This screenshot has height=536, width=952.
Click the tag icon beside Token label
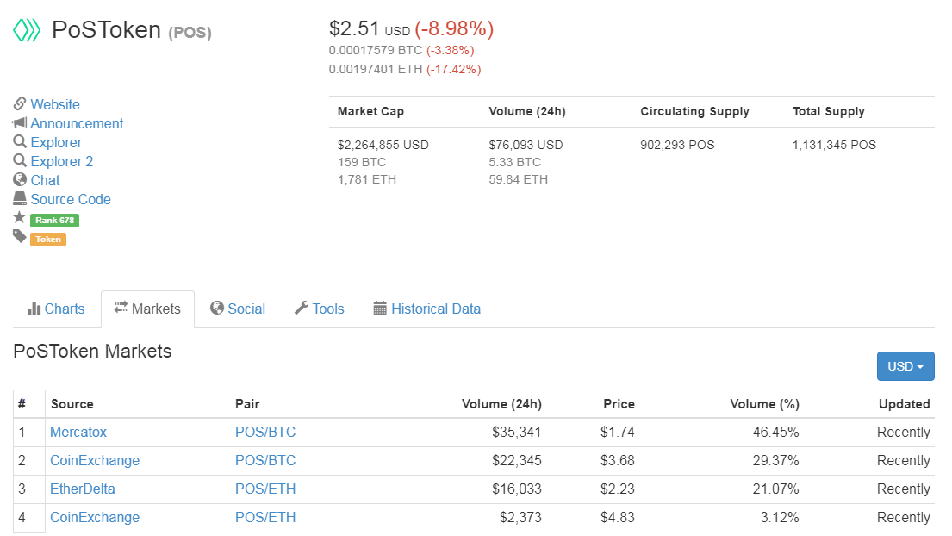pyautogui.click(x=20, y=236)
